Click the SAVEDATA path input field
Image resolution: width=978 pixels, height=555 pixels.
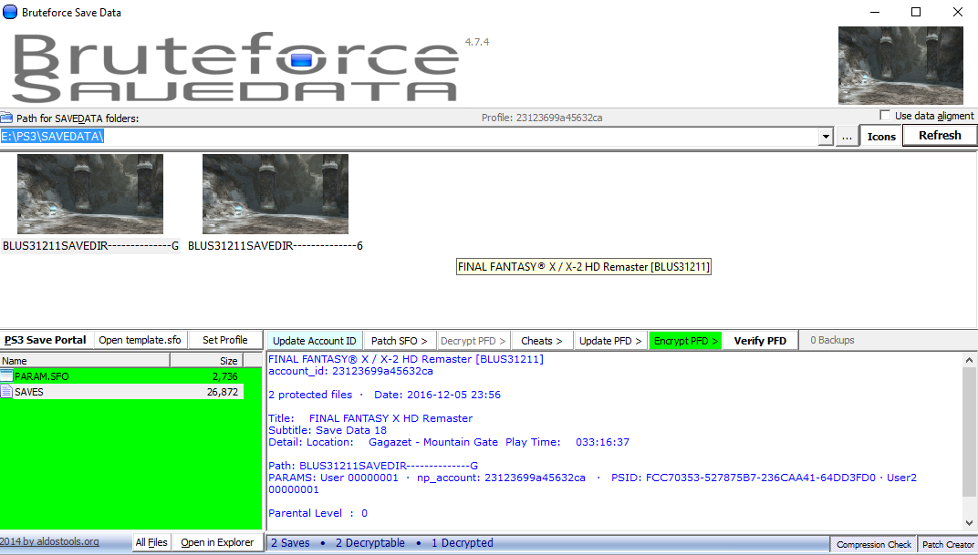click(409, 137)
